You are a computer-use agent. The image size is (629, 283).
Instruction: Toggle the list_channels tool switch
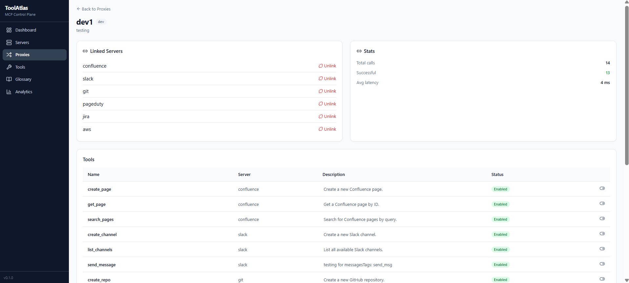(x=602, y=249)
